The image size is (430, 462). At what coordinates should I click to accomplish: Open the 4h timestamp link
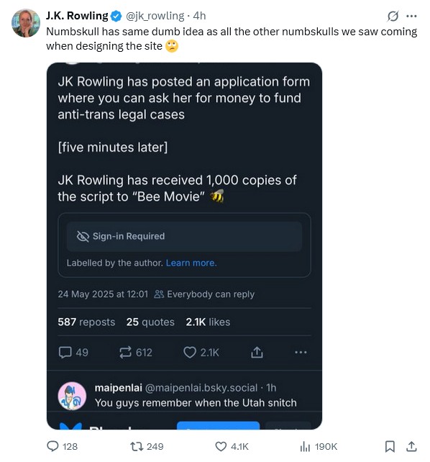click(199, 16)
